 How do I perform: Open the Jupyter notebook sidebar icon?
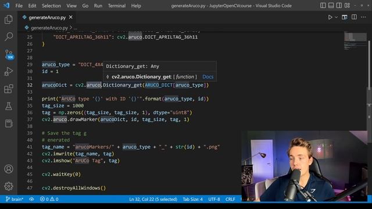(x=9, y=124)
